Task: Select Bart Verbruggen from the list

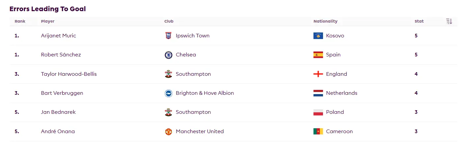Action: pos(62,93)
